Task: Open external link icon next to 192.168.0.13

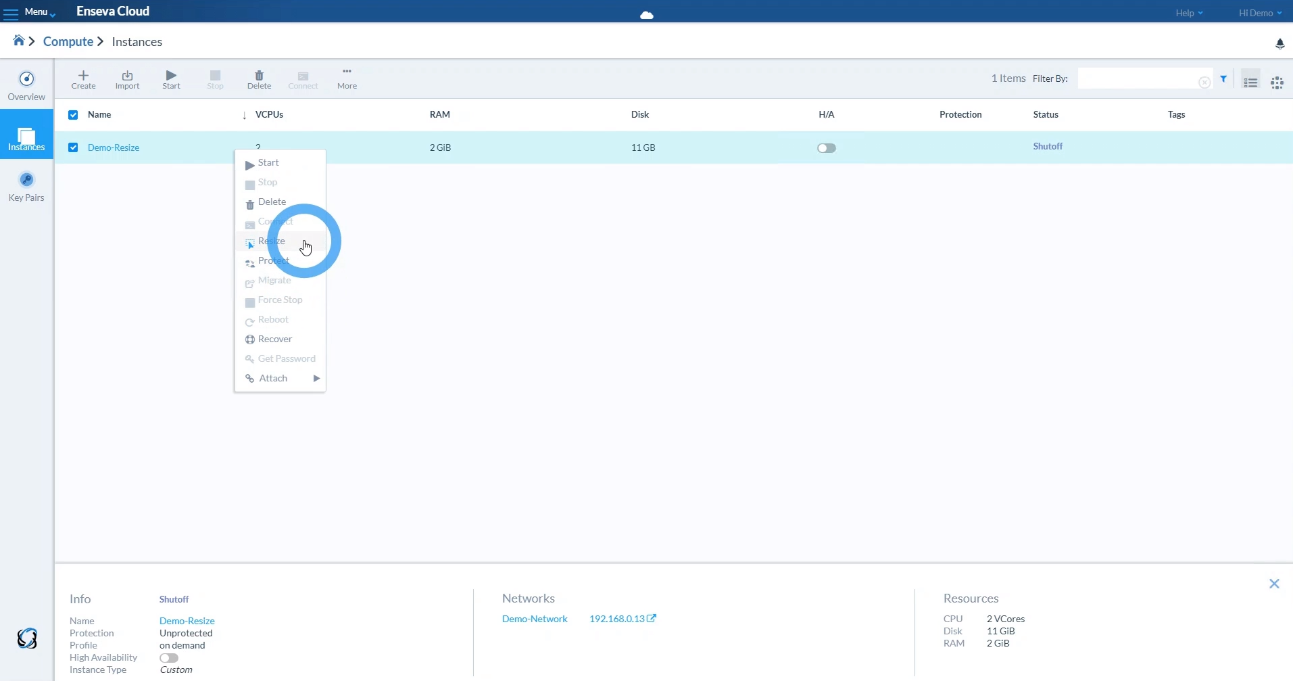Action: (x=652, y=618)
